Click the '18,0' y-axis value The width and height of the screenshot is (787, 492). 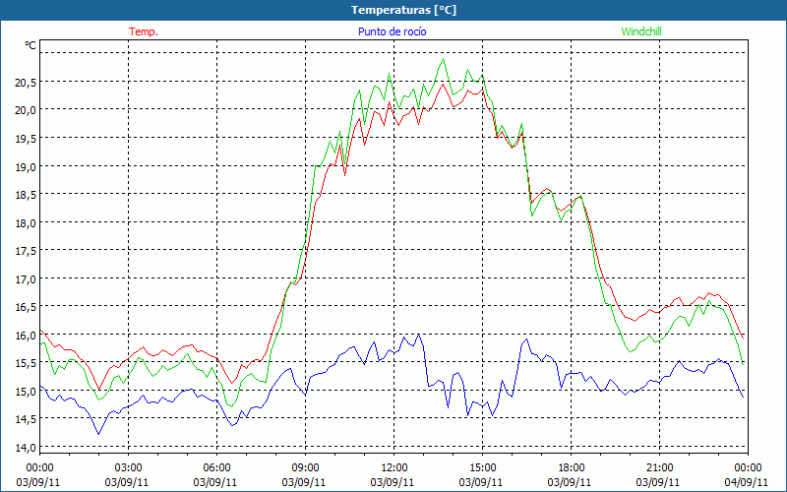click(26, 223)
